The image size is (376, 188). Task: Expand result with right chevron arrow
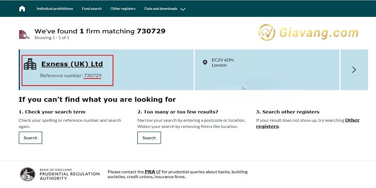point(354,70)
